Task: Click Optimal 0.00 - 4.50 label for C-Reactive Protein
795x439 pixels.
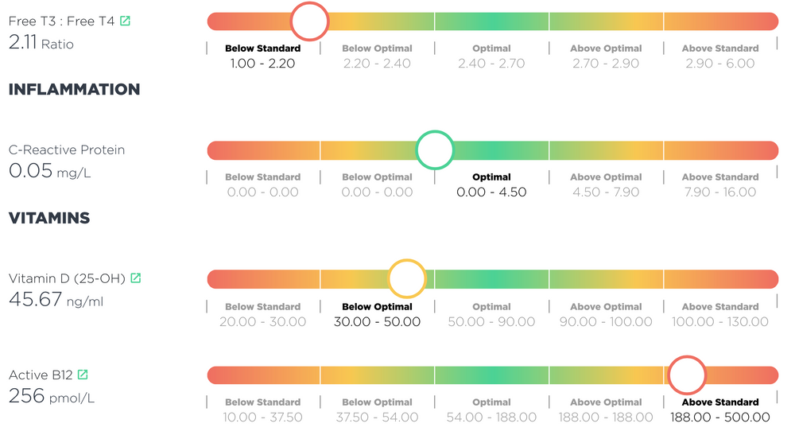Action: 491,185
